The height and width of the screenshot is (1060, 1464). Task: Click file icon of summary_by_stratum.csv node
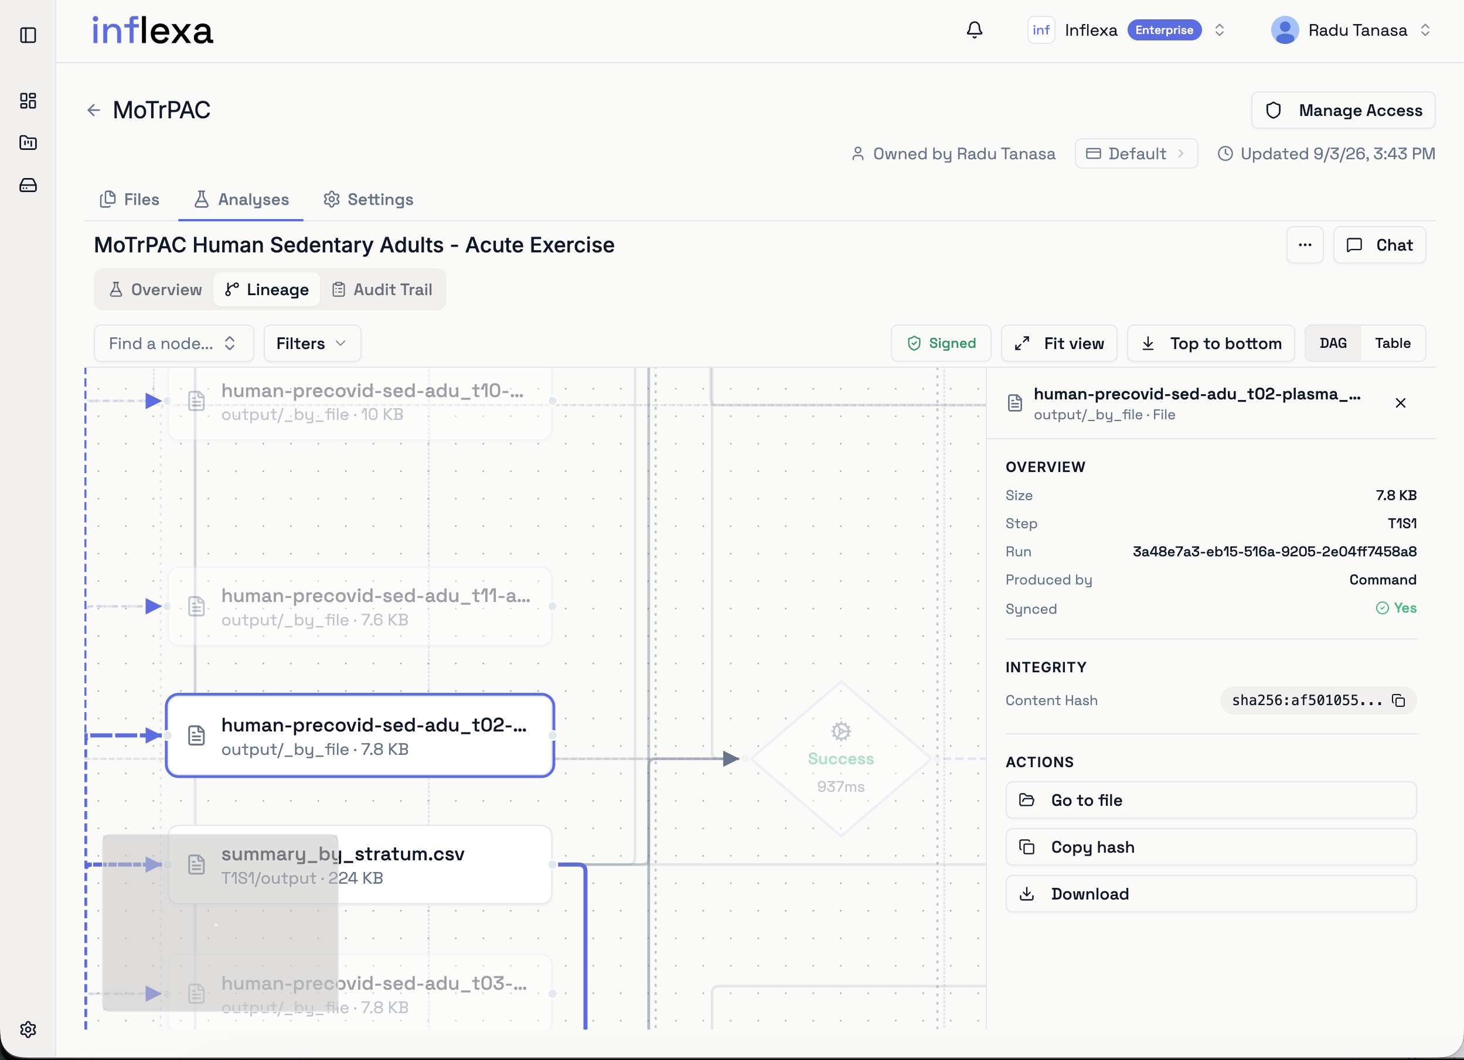tap(196, 864)
